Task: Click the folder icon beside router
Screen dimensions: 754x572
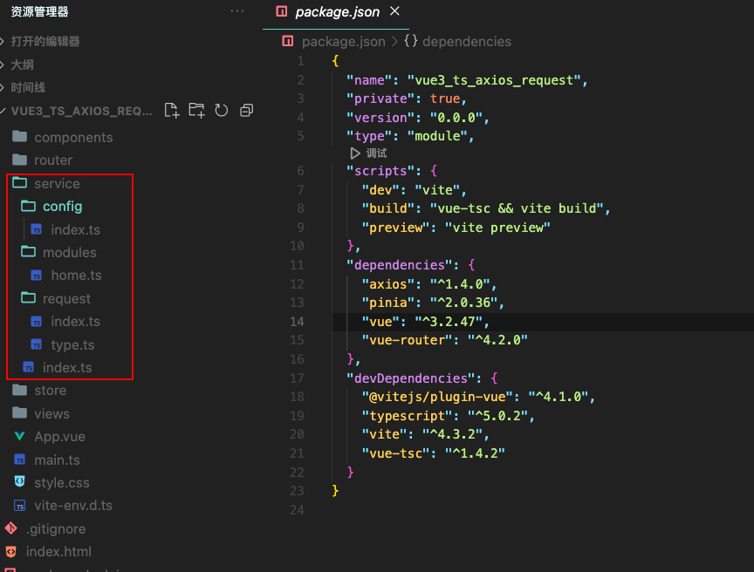Action: (x=20, y=160)
